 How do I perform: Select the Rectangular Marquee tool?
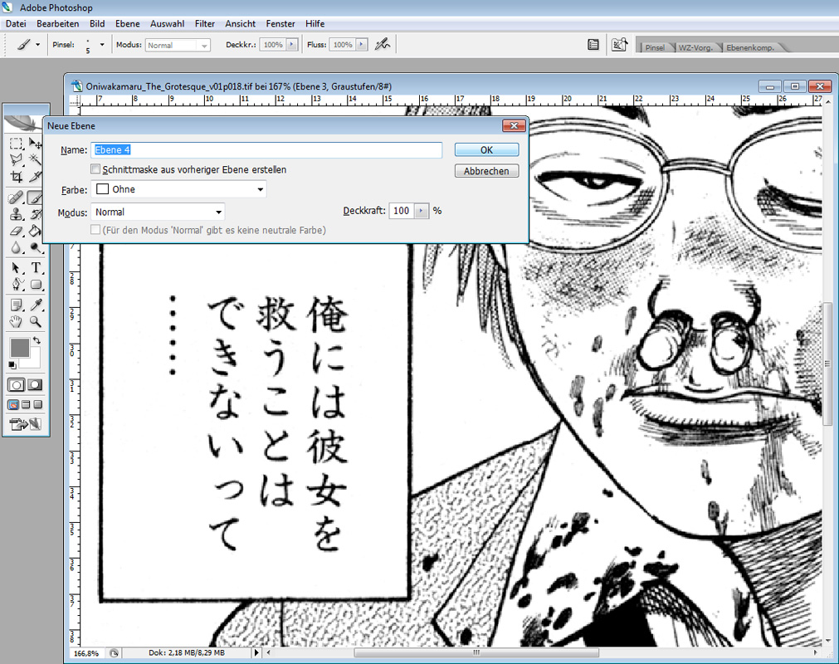16,144
